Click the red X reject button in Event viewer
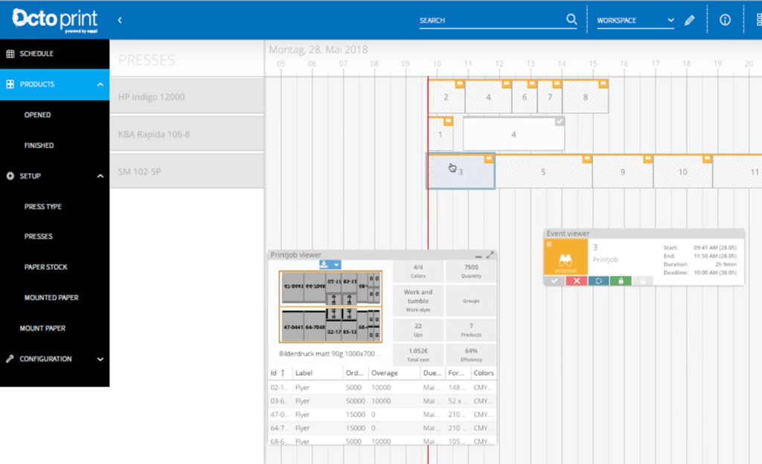The width and height of the screenshot is (762, 464). [574, 280]
